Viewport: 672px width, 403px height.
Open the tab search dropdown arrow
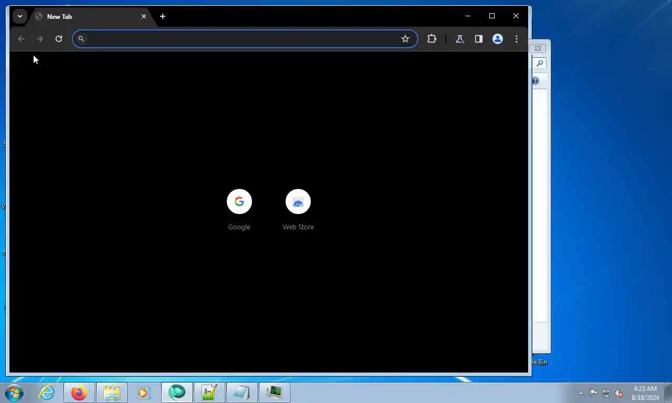(x=20, y=16)
